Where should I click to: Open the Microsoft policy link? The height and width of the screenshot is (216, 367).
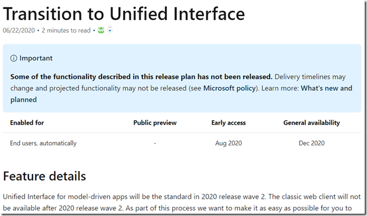[x=230, y=88]
